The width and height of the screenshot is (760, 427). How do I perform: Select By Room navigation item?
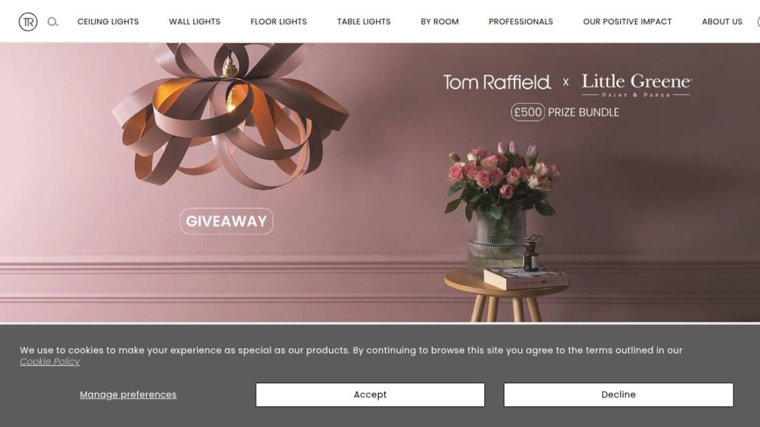tap(440, 22)
